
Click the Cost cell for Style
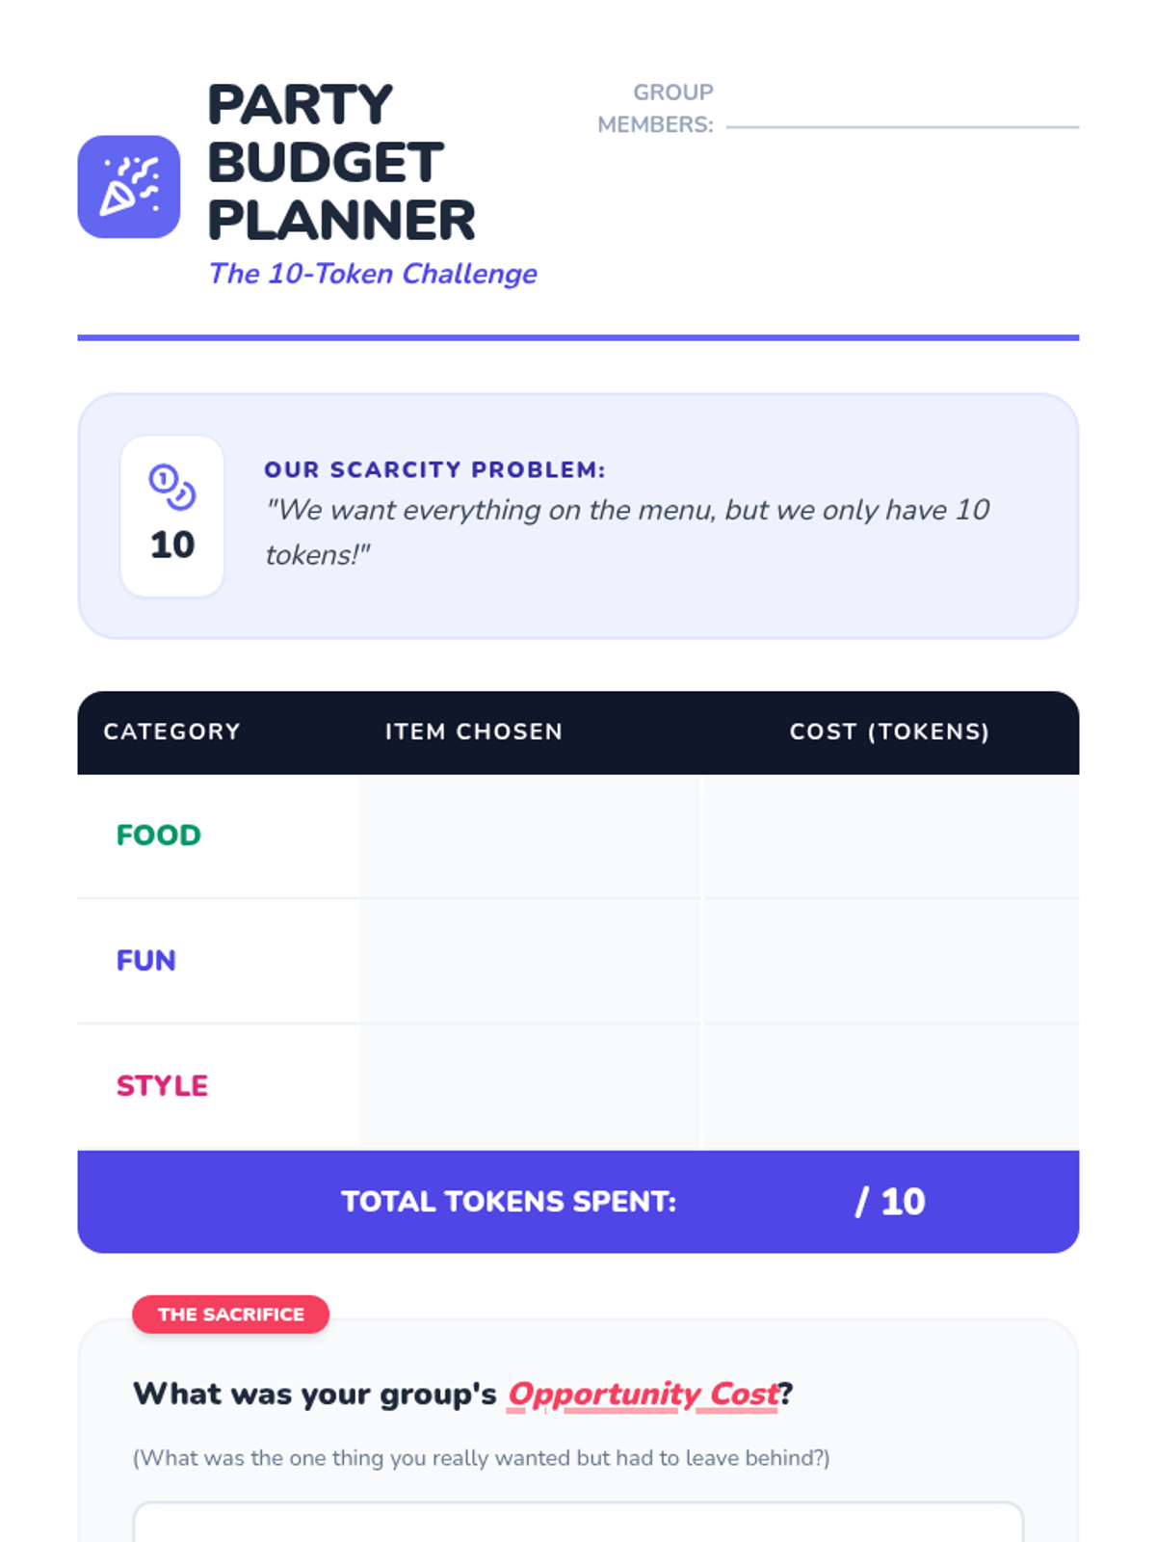(x=891, y=1086)
